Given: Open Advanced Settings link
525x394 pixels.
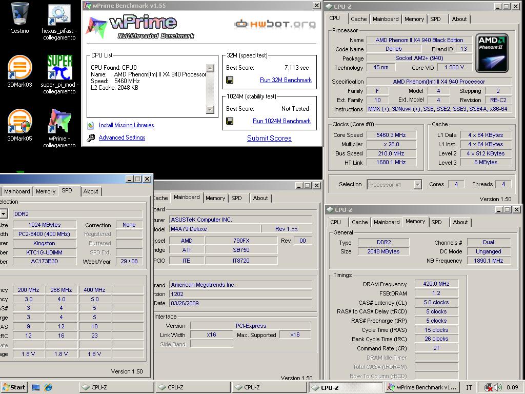Looking at the screenshot, I should tap(122, 137).
